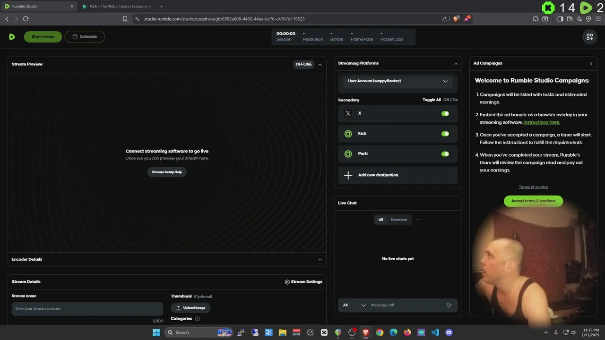The image size is (605, 340).
Task: Toggle the X destination switch
Action: [445, 114]
